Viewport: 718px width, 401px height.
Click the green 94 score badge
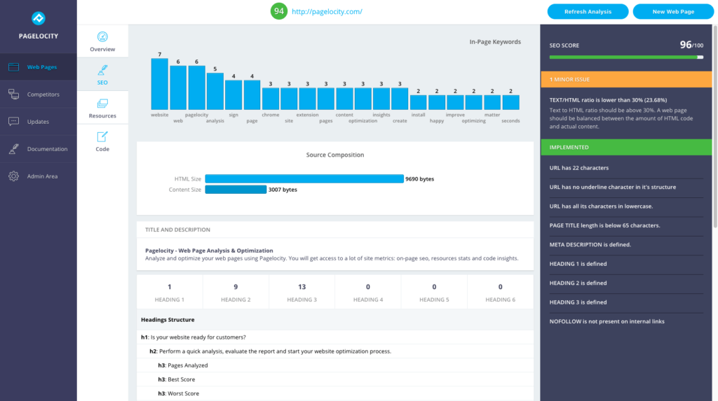coord(279,11)
